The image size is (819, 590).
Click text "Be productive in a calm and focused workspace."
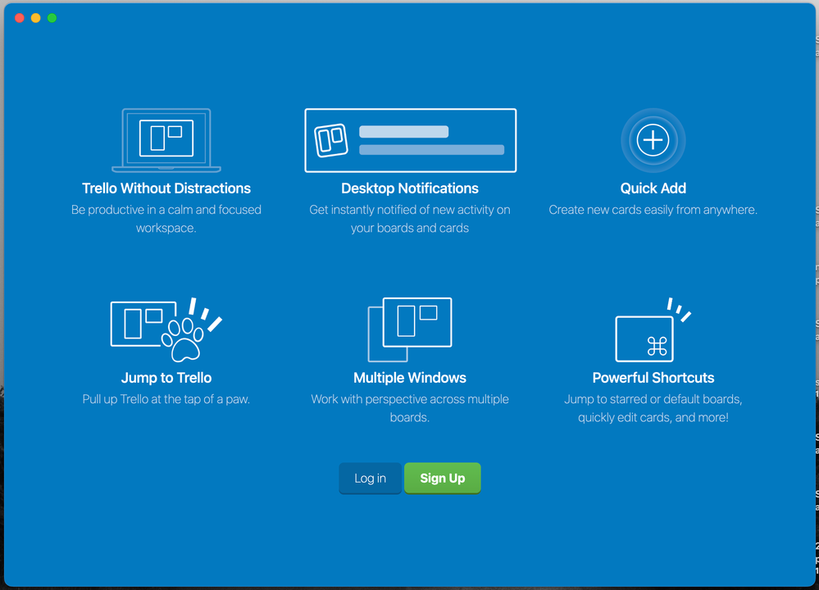(x=166, y=219)
